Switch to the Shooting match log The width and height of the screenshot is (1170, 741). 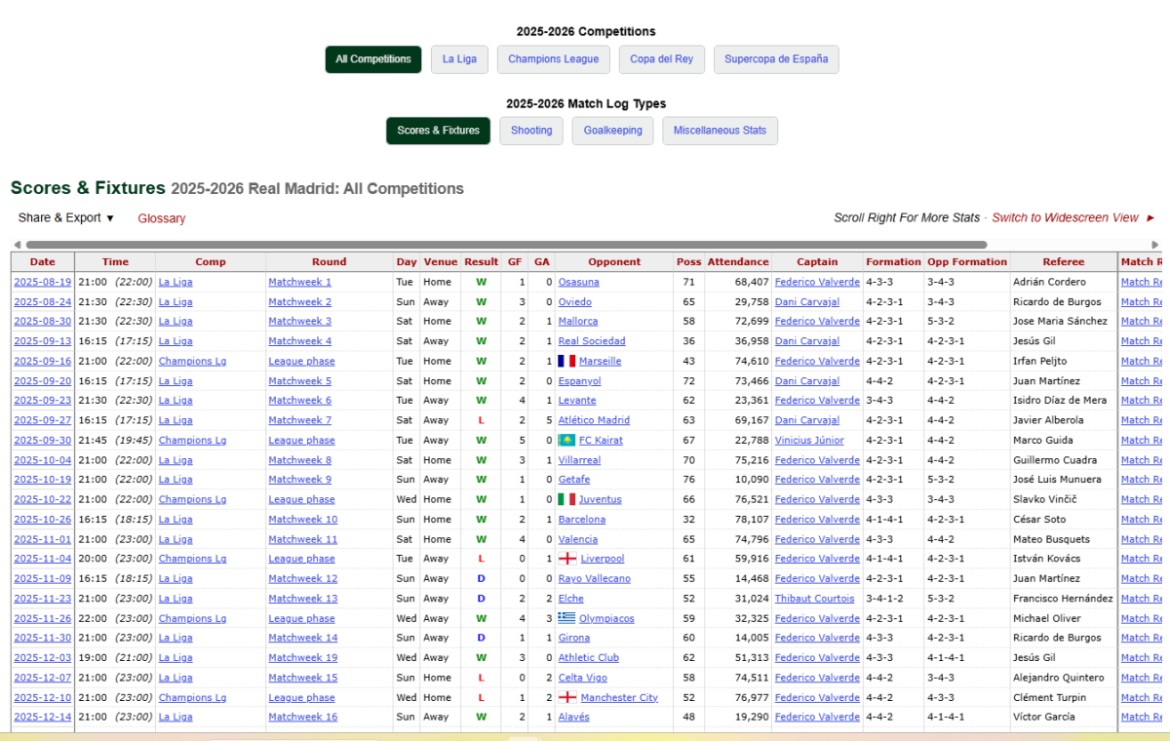point(531,131)
